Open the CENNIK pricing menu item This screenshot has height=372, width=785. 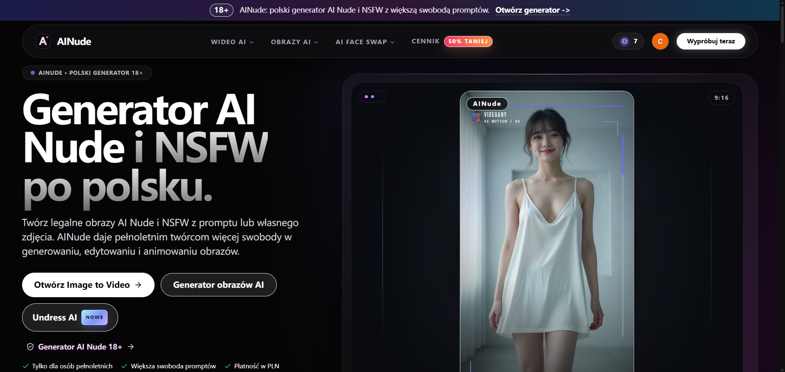[x=425, y=41]
